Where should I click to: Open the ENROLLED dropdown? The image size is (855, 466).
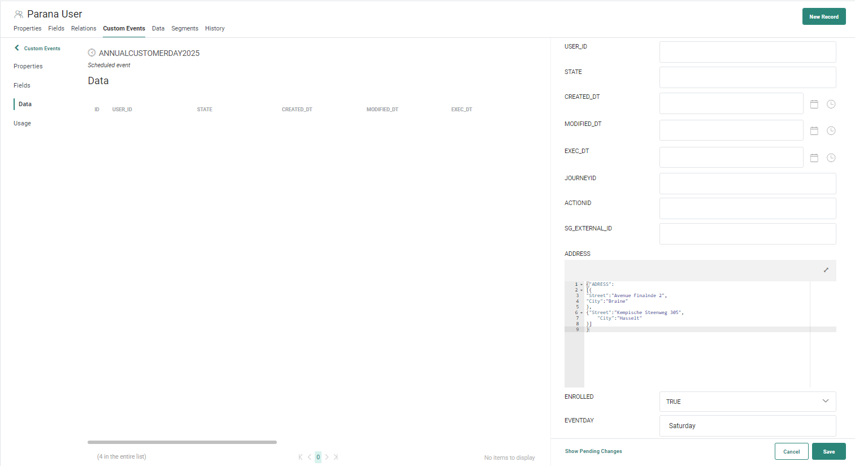pyautogui.click(x=747, y=402)
